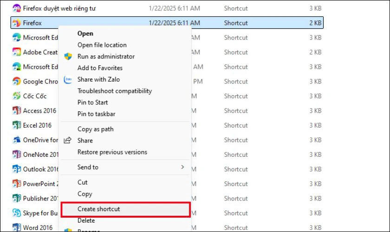Click the Share arrow icon in context menu
390x232 pixels.
click(68, 141)
